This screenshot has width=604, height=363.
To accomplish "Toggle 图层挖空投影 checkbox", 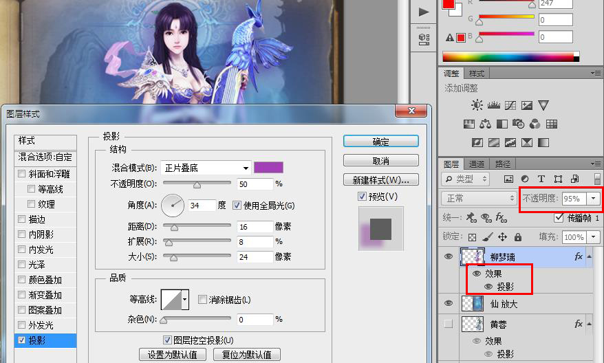I will (167, 340).
